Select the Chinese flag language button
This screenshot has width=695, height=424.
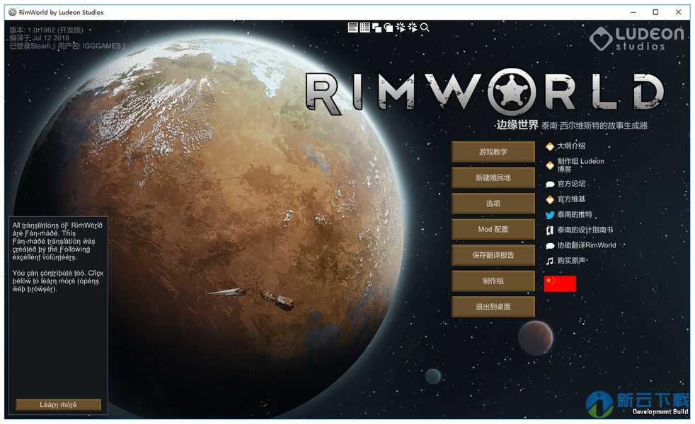(x=560, y=283)
